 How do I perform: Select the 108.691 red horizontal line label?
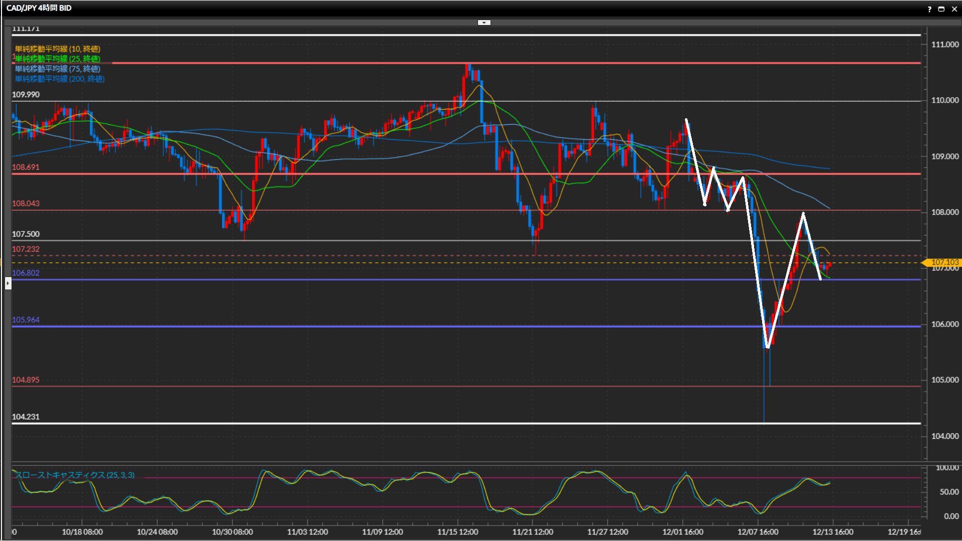[x=26, y=167]
